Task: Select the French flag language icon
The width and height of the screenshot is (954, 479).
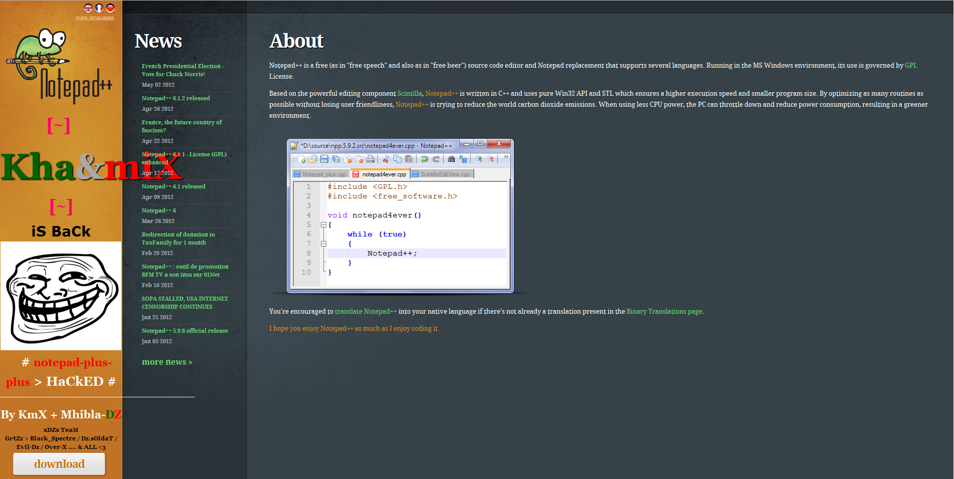Action: pos(99,8)
